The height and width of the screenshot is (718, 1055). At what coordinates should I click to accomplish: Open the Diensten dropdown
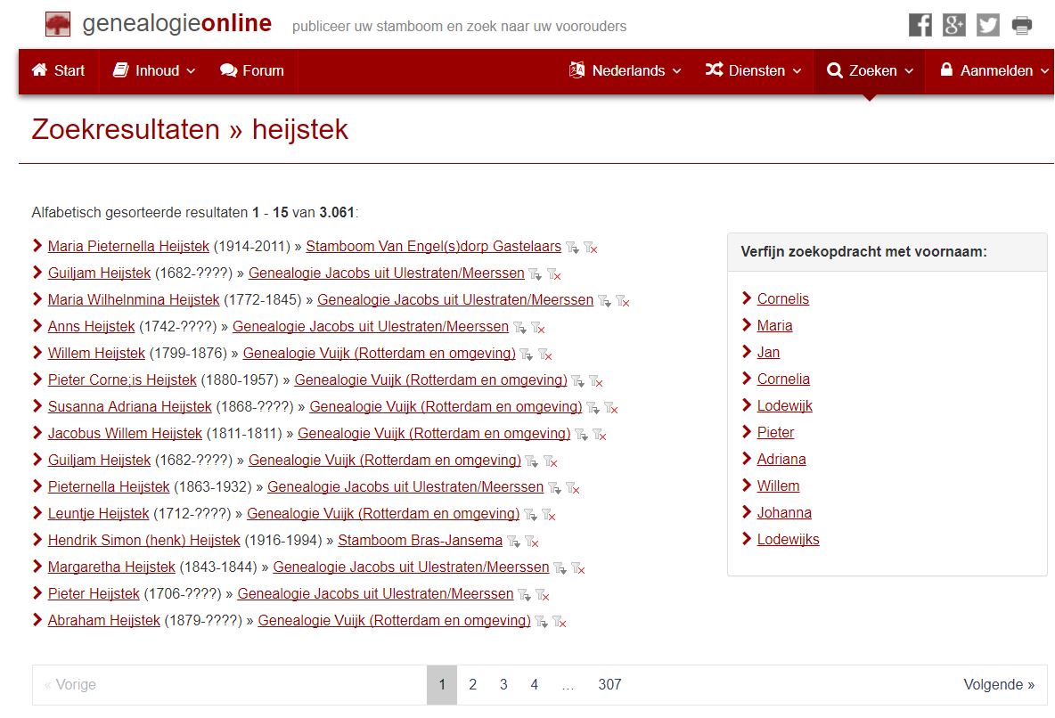(x=754, y=70)
